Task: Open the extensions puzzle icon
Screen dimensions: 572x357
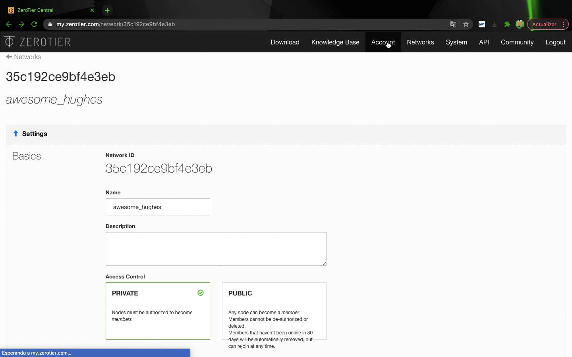Action: tap(507, 24)
